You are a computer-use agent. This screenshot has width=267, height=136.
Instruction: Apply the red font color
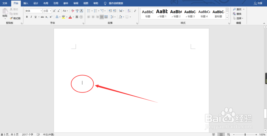70,17
